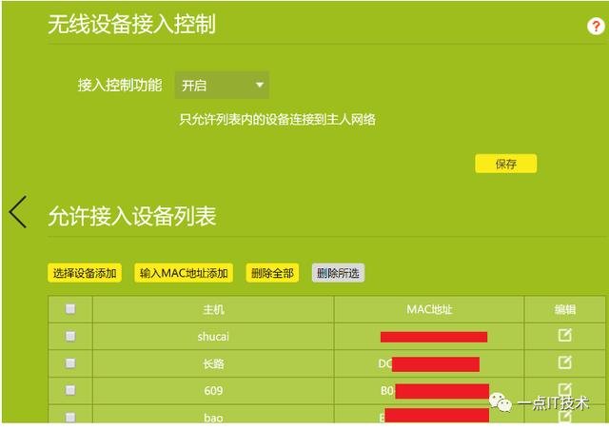Open the help question mark icon
609x430 pixels.
pyautogui.click(x=596, y=27)
